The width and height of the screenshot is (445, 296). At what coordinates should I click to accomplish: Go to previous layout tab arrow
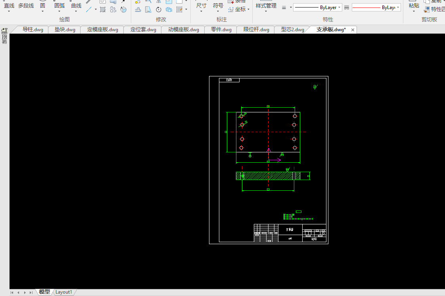(x=19, y=292)
